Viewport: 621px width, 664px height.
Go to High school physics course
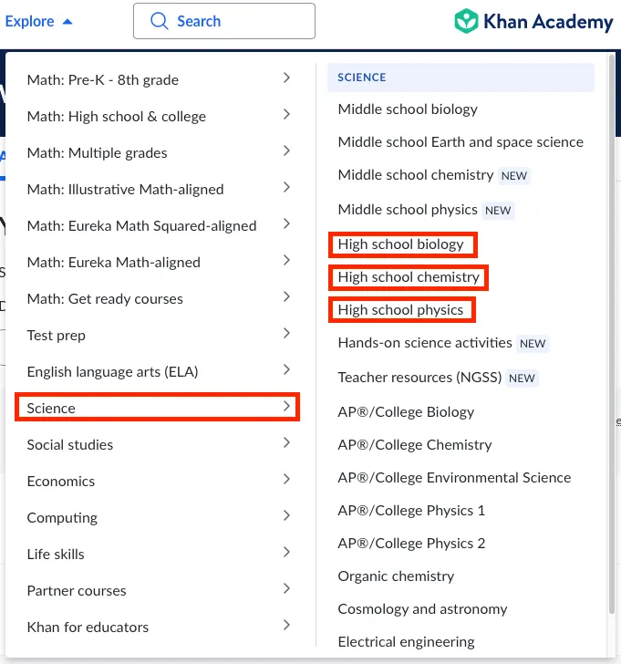tap(400, 310)
